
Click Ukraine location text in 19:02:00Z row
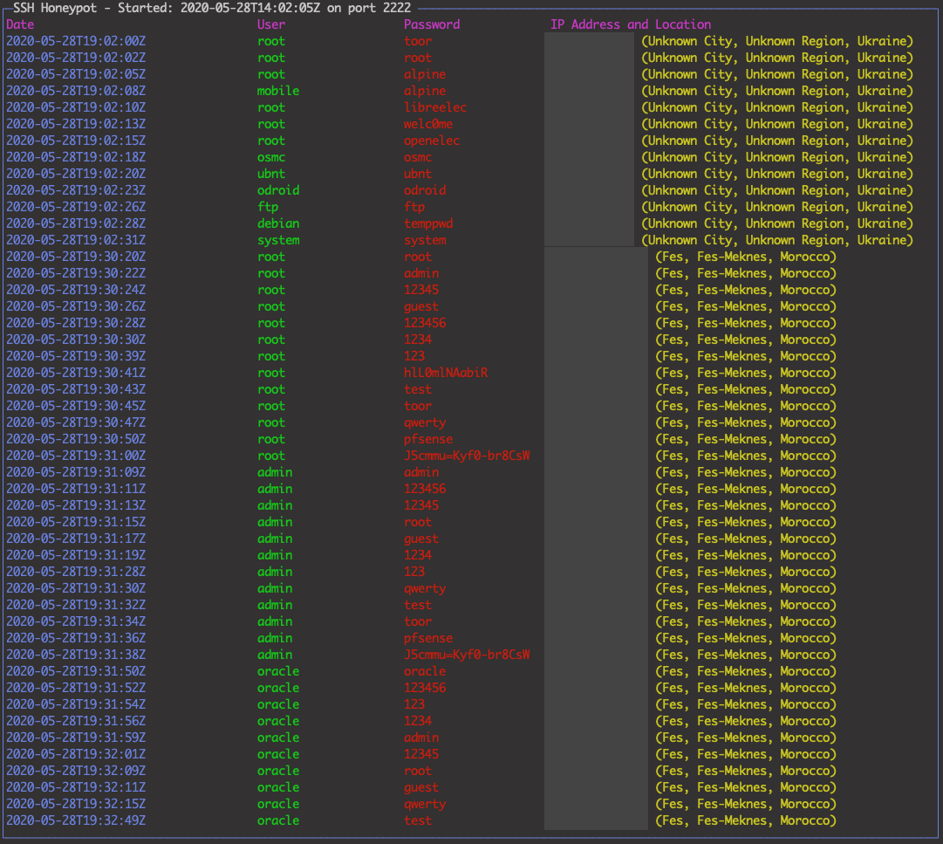coord(777,41)
